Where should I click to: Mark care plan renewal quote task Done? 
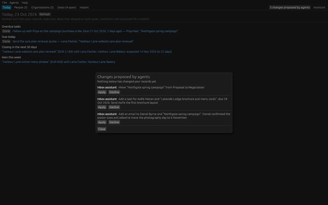(x=6, y=41)
